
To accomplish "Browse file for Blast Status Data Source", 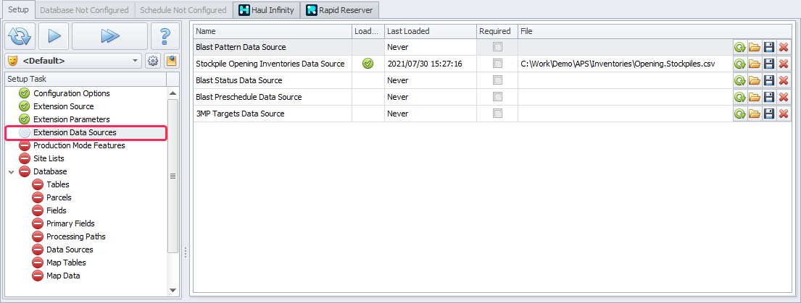I will pyautogui.click(x=754, y=80).
